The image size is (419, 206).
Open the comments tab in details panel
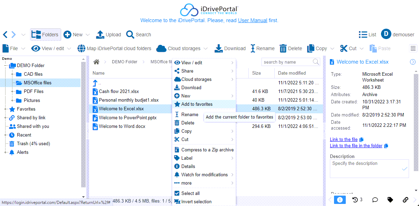(375, 200)
